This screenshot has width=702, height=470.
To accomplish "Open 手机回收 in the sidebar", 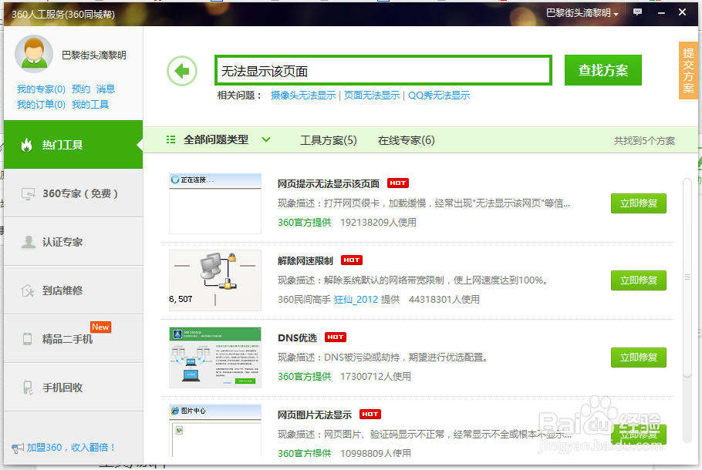I will (x=73, y=388).
